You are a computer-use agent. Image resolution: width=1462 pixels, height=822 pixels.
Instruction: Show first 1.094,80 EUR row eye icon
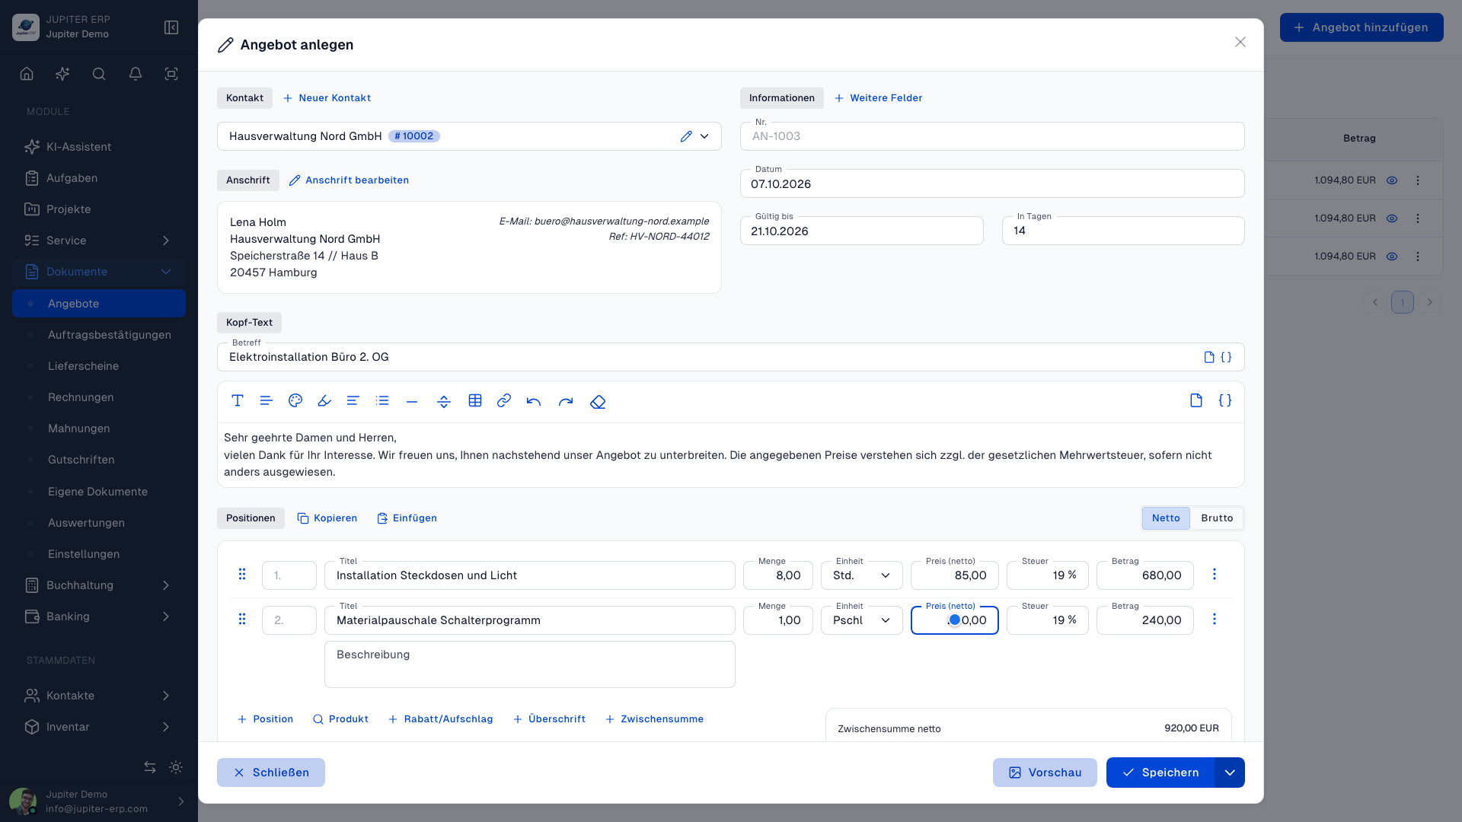click(1392, 180)
